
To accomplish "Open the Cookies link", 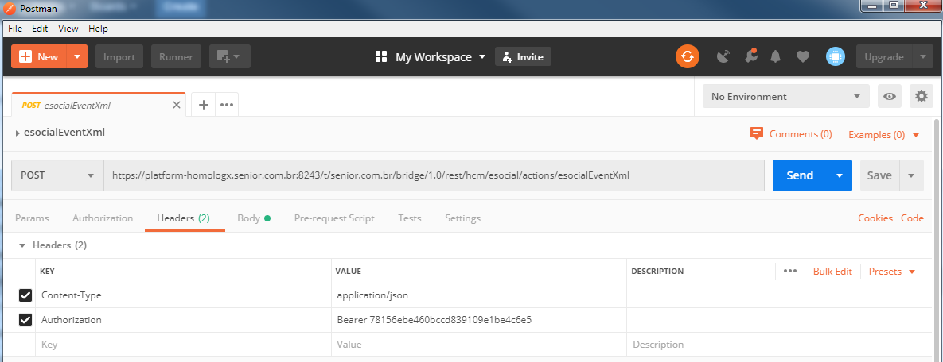I will click(x=875, y=218).
